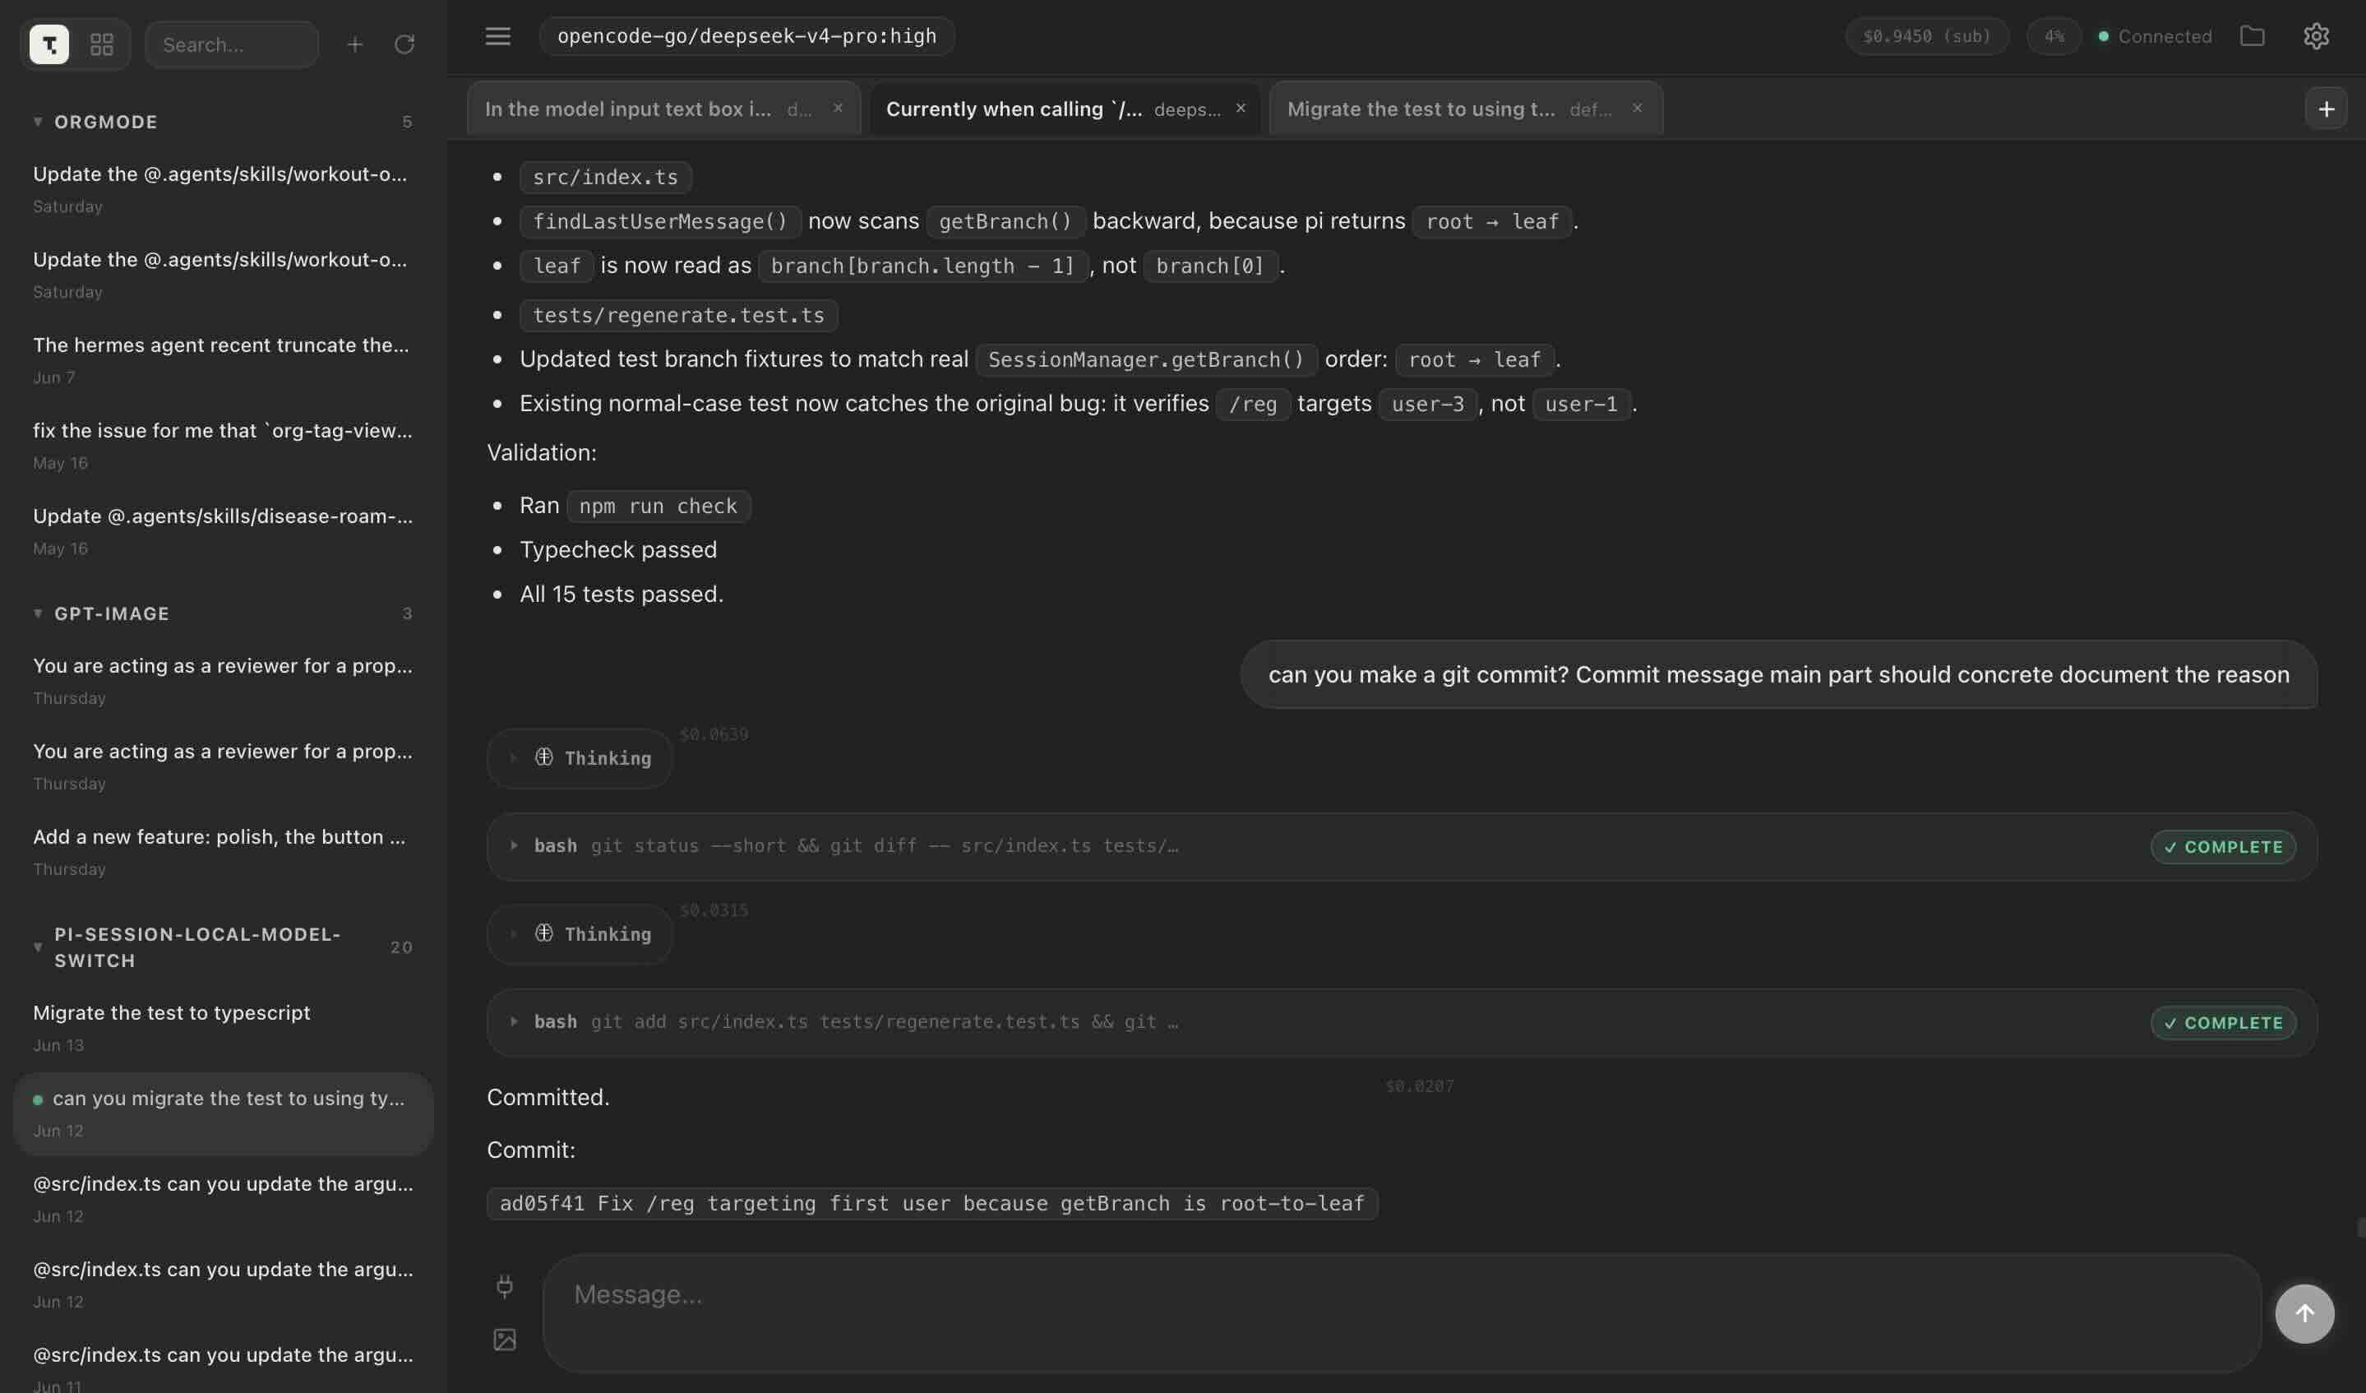The height and width of the screenshot is (1393, 2366).
Task: Switch to the grid view icon
Action: pos(101,44)
